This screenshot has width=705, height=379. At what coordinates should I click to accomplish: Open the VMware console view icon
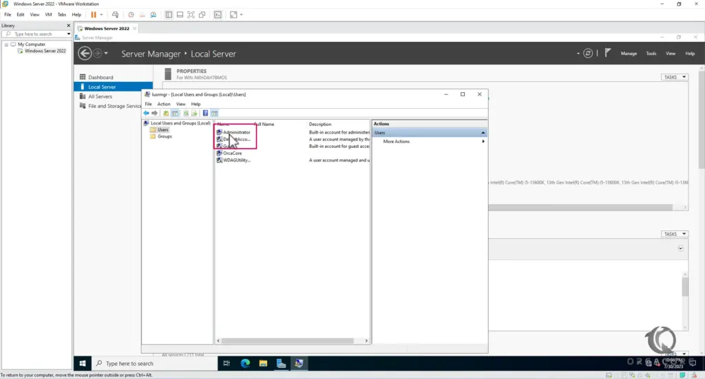pyautogui.click(x=218, y=14)
